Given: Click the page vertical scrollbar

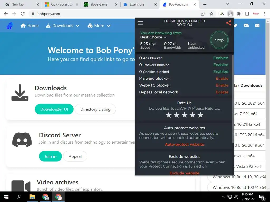Looking at the screenshot, I should [x=268, y=81].
